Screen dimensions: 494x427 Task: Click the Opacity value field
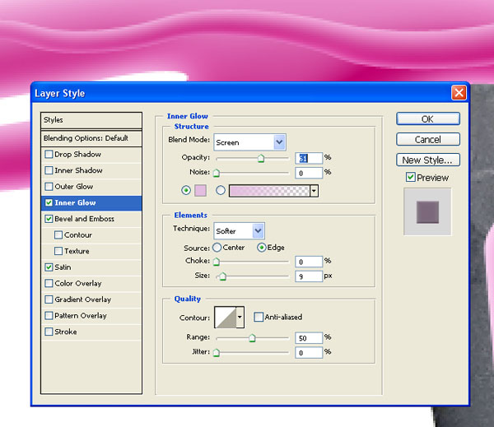coord(309,158)
